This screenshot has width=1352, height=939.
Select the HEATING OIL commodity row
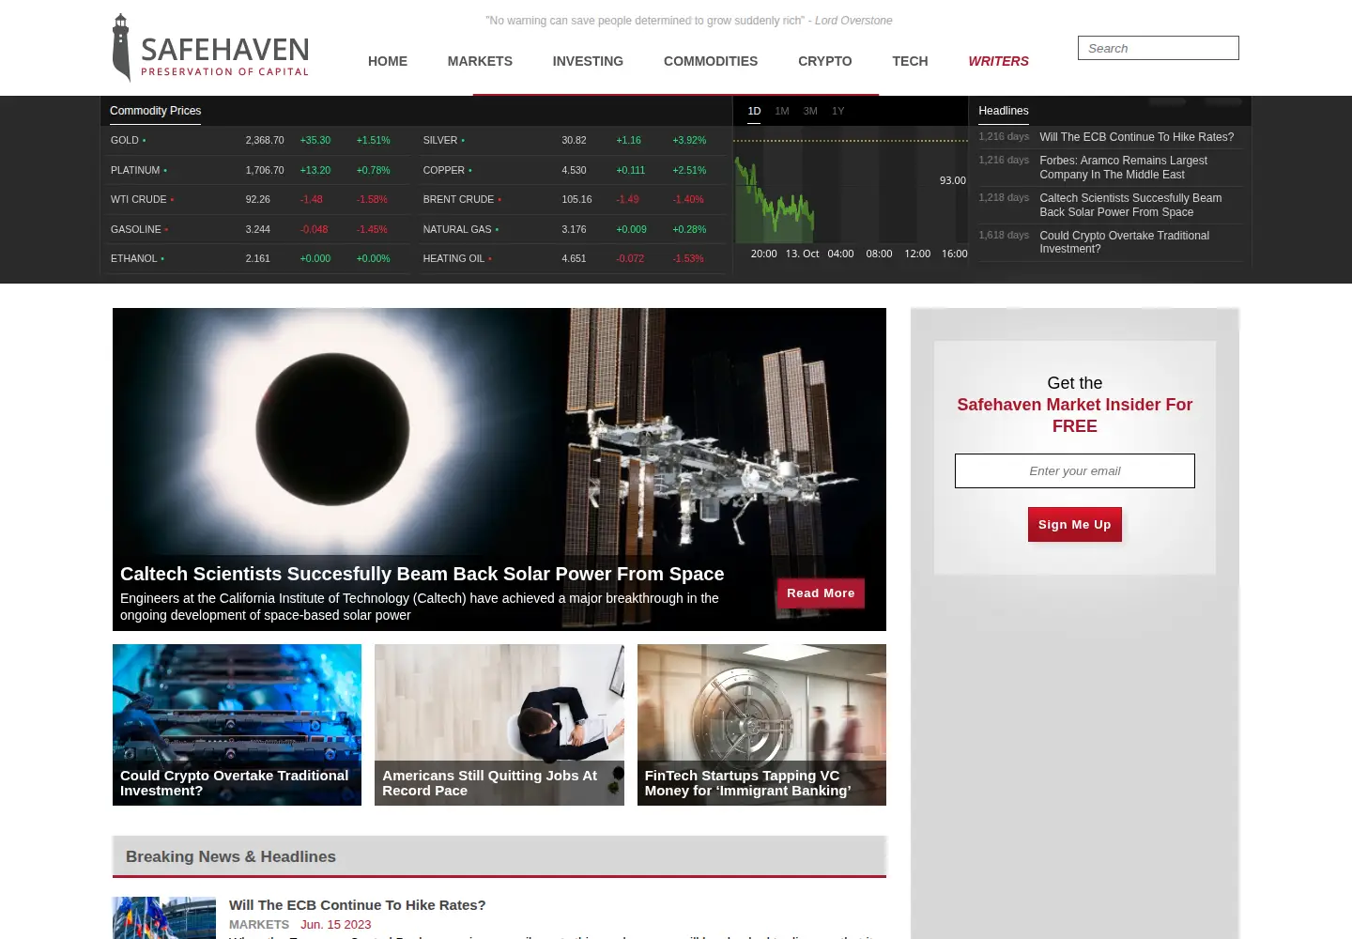click(573, 258)
